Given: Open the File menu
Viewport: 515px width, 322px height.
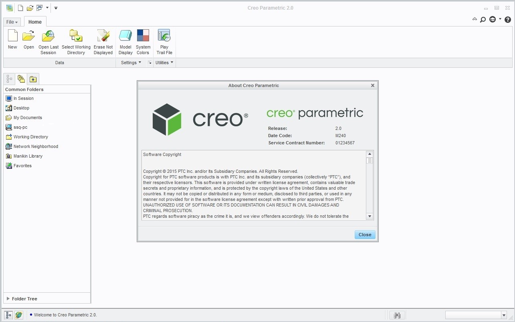Looking at the screenshot, I should (12, 22).
